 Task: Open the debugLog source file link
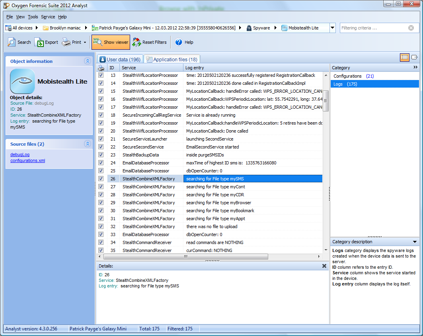[20, 154]
